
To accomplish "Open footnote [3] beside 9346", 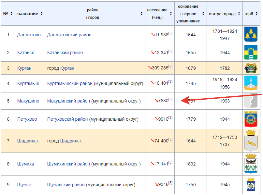I will click(x=170, y=183).
